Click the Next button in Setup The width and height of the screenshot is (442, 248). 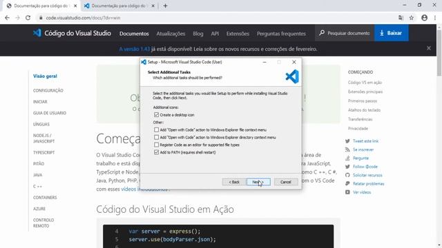point(258,182)
